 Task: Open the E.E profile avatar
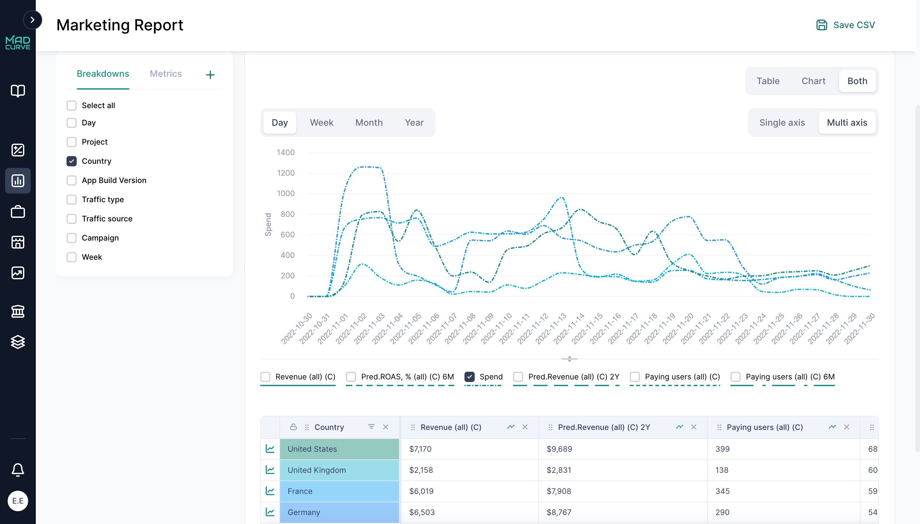click(x=18, y=501)
